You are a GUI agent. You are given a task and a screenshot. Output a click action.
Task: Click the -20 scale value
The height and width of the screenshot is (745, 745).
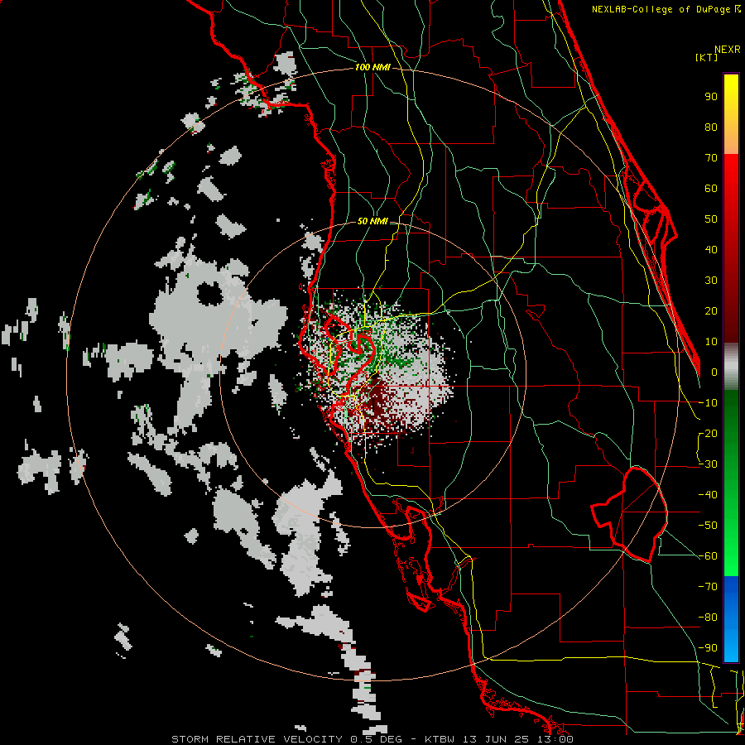coord(708,434)
